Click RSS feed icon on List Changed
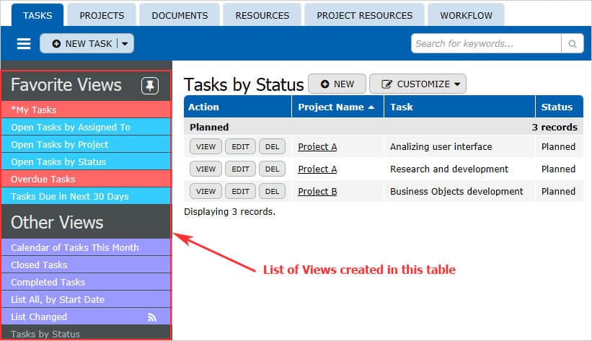 [151, 317]
